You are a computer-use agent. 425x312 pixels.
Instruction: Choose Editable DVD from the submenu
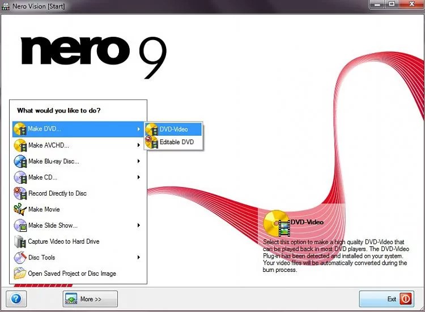(173, 142)
